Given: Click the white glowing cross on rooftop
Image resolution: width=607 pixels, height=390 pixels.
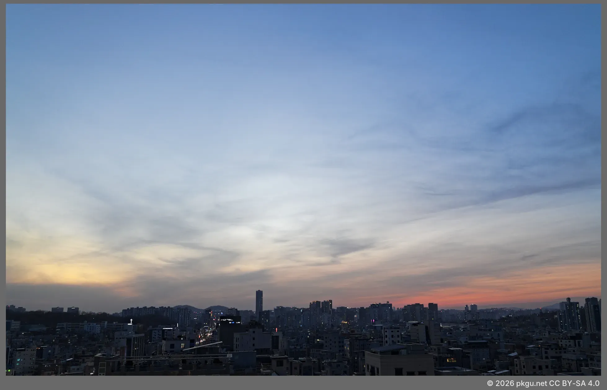Looking at the screenshot, I should 131,321.
